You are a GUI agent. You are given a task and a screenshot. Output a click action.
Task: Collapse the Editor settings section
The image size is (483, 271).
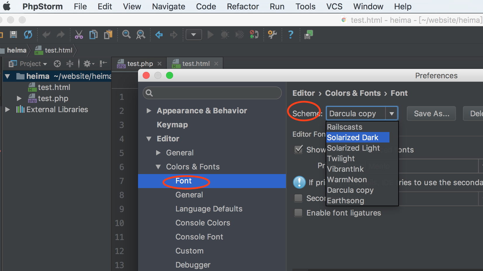coord(149,139)
